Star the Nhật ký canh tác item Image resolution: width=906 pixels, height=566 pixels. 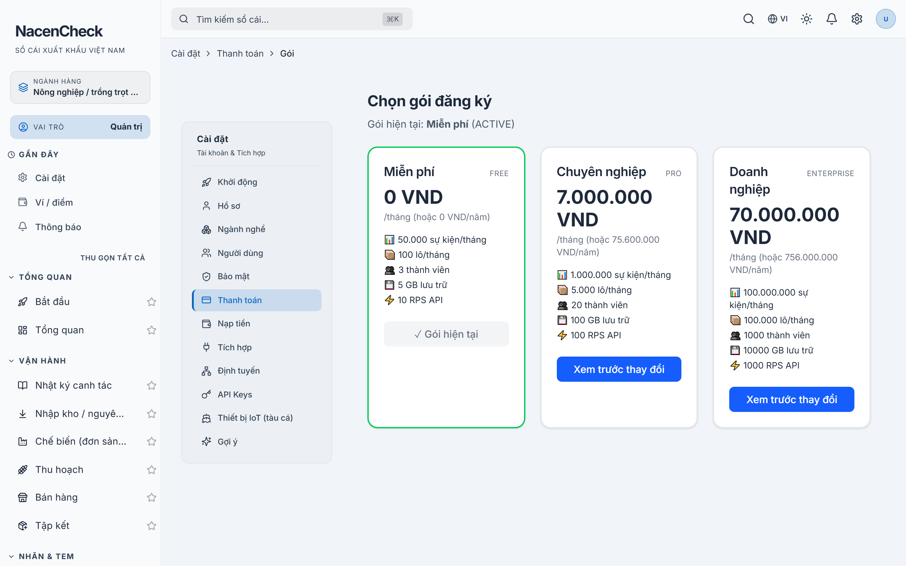pyautogui.click(x=151, y=386)
